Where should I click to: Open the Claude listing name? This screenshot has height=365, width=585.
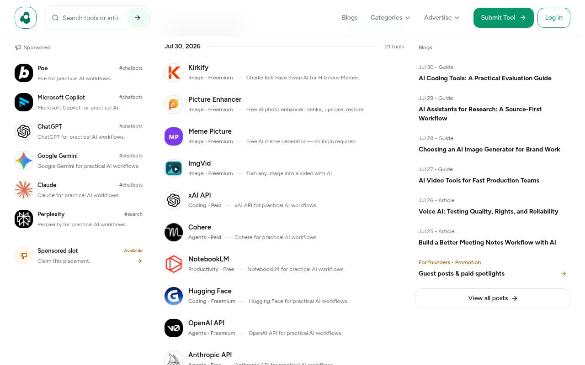click(47, 185)
